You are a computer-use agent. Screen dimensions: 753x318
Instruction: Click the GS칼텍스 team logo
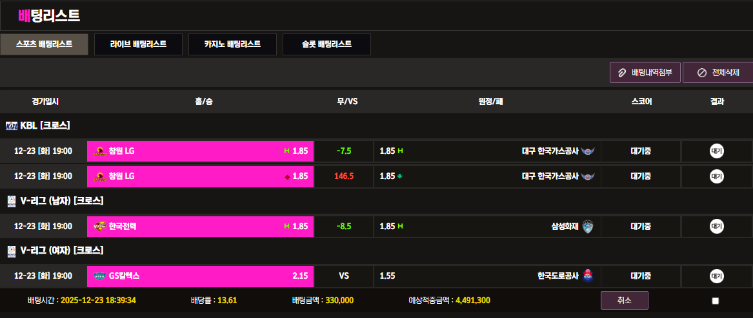99,276
